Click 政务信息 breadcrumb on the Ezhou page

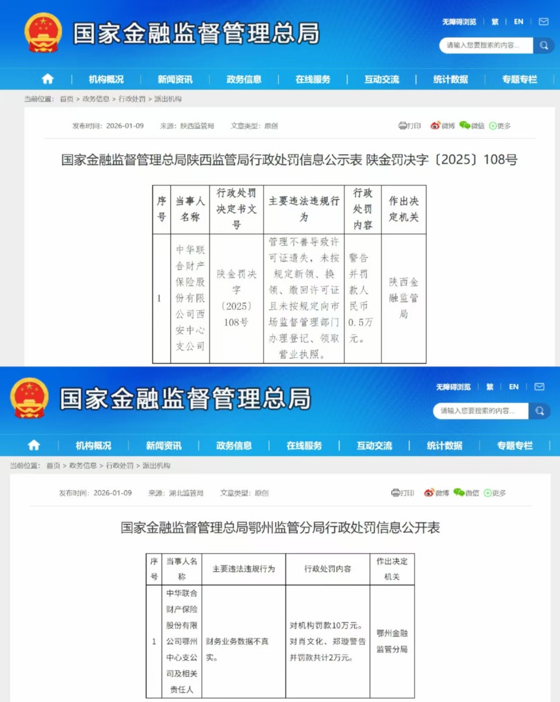coord(83,465)
